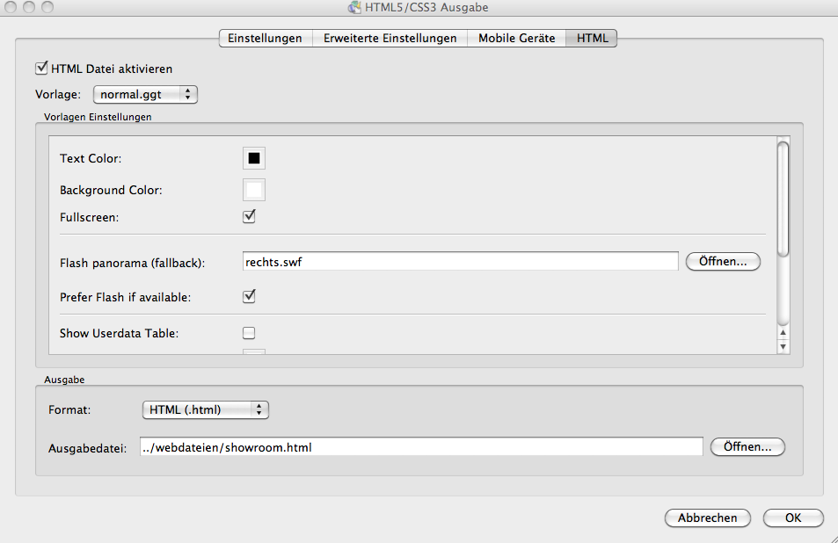838x543 pixels.
Task: Click Öffnen next to Flash panorama field
Action: pyautogui.click(x=723, y=261)
